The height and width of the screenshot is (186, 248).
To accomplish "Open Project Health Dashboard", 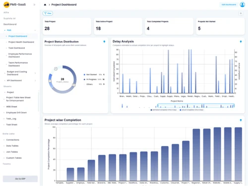I will (x=21, y=42).
